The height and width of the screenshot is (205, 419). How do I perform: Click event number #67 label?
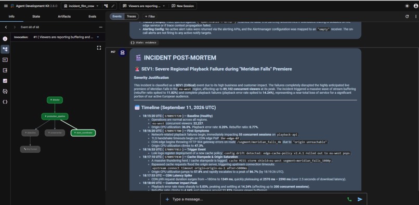113,52
